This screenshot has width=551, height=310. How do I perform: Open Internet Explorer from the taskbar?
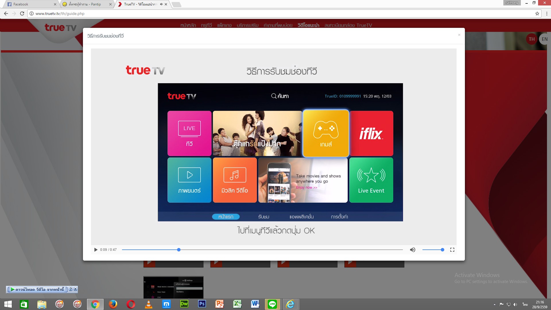pyautogui.click(x=290, y=304)
